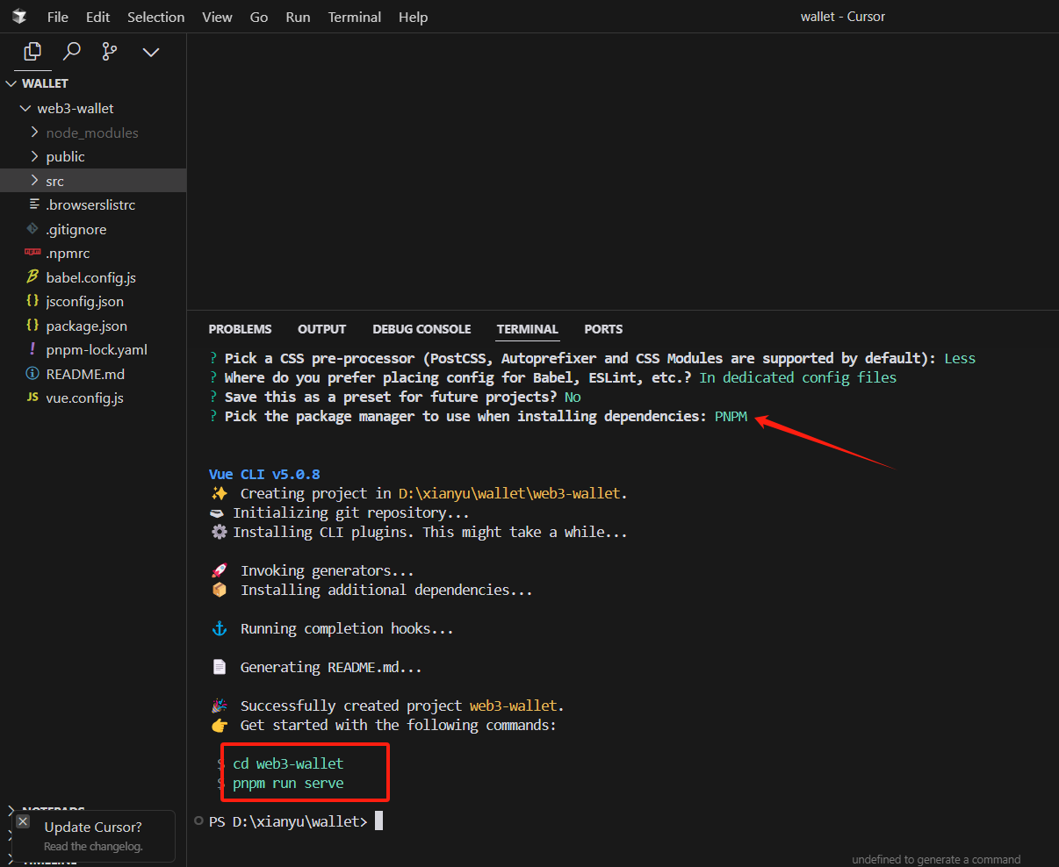Screen dimensions: 1059x867
Task: Open package.json in the explorer
Action: coord(93,326)
